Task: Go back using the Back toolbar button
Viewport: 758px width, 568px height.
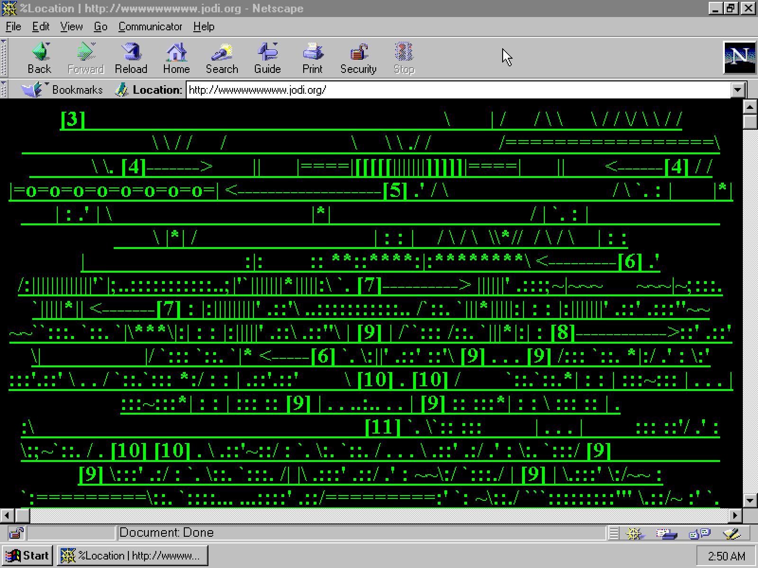Action: click(39, 58)
